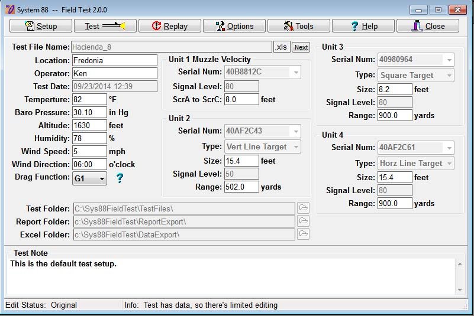Browse for the Report Folder location
Image resolution: width=474 pixels, height=316 pixels.
[303, 221]
